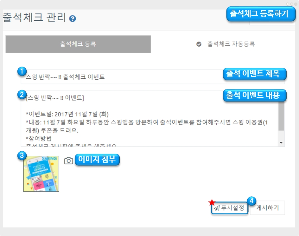Click the event title input field
Screen dimensions: 299x236
(153, 76)
